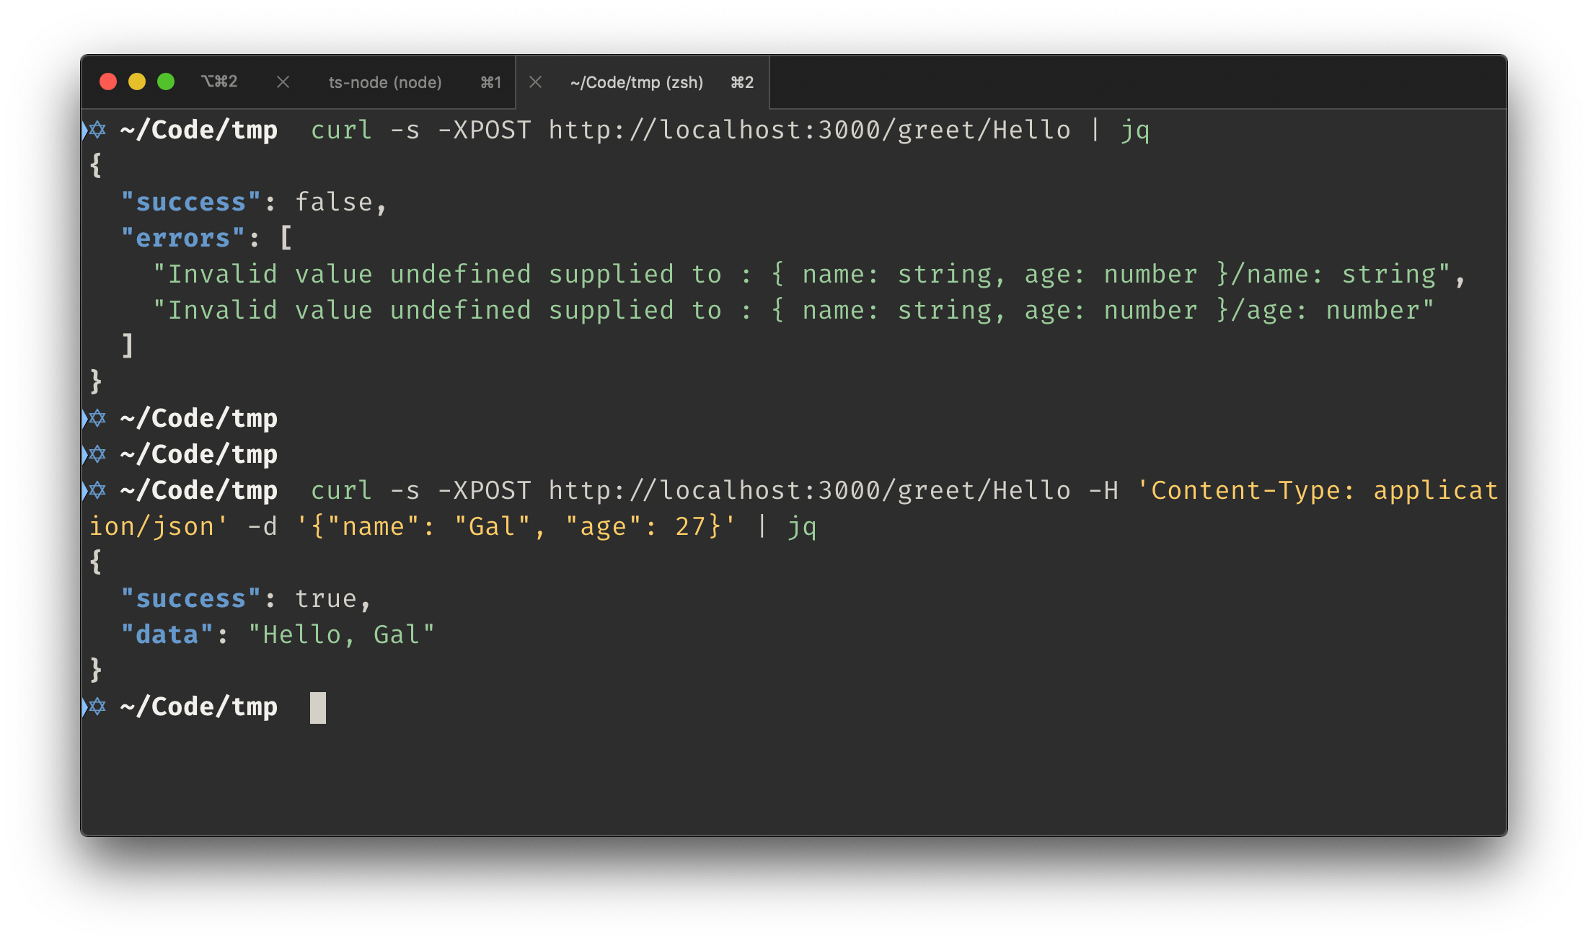Click '"success": false,' in first output
Screen dimensions: 1588x943
[x=255, y=202]
